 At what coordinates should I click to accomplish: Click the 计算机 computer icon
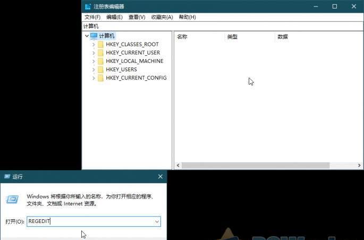coord(94,36)
